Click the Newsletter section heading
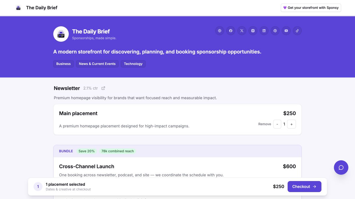The image size is (355, 199). click(67, 88)
